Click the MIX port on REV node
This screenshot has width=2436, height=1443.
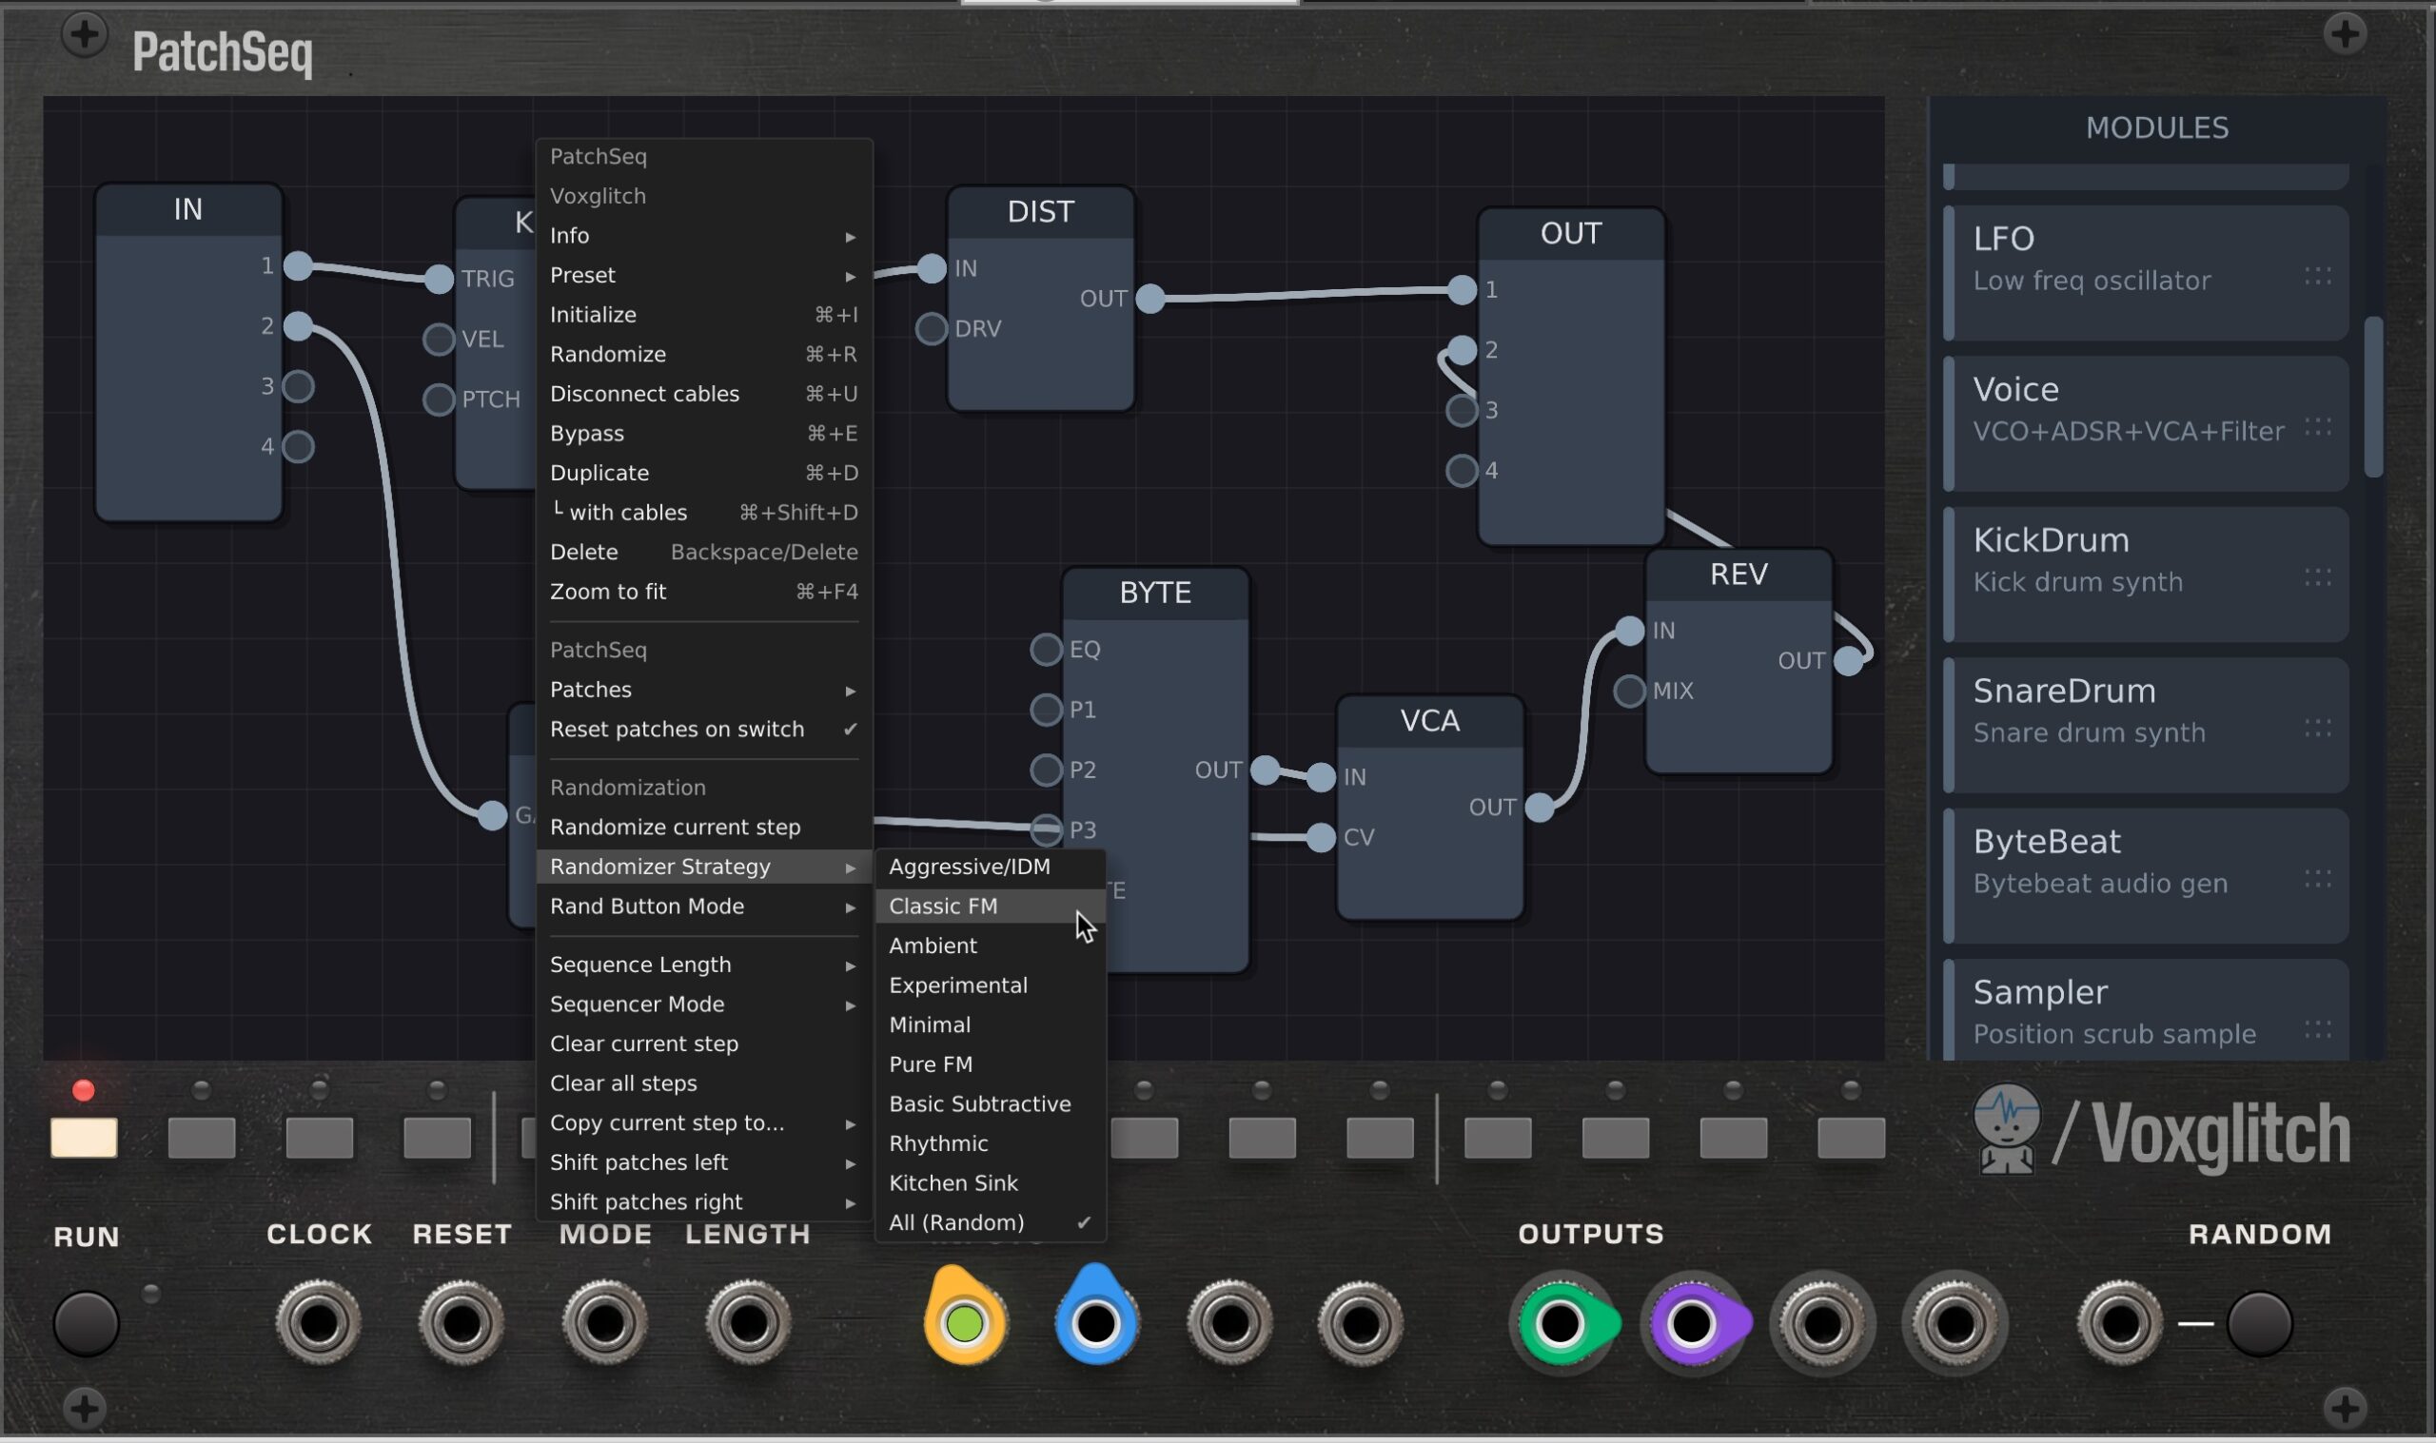click(1629, 692)
